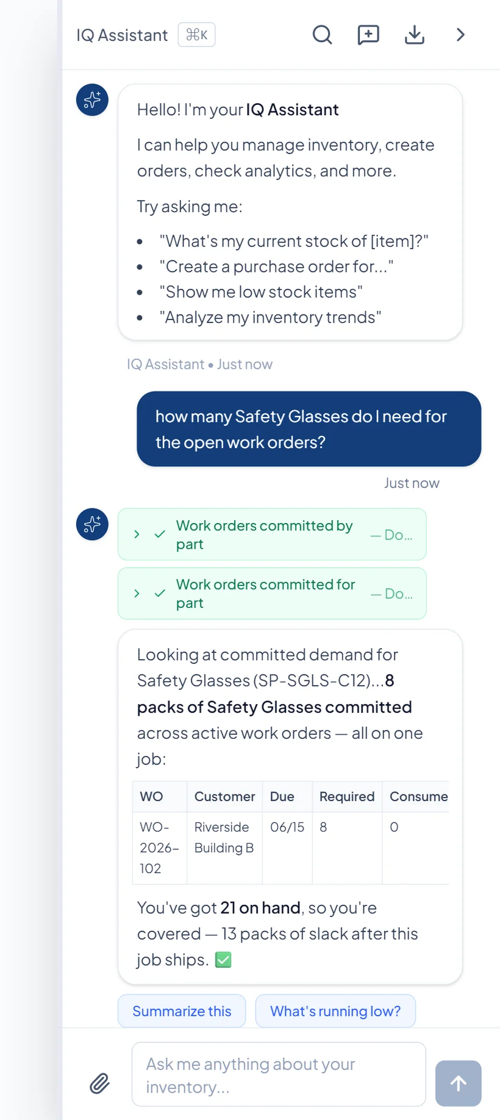Click the '21 on hand' bold text
The width and height of the screenshot is (500, 1120).
(x=260, y=908)
